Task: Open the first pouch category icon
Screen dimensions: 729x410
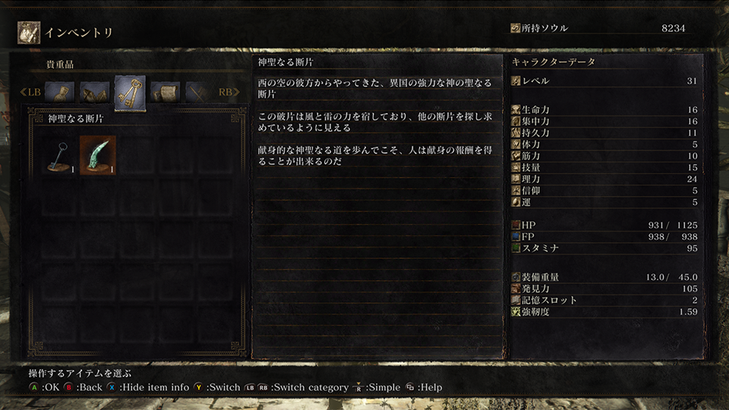Action: point(59,93)
